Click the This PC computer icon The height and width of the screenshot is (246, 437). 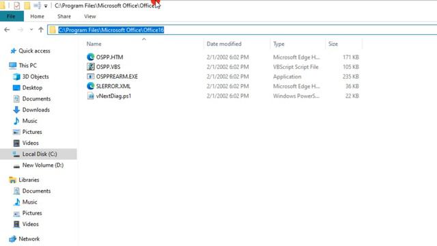[12, 66]
